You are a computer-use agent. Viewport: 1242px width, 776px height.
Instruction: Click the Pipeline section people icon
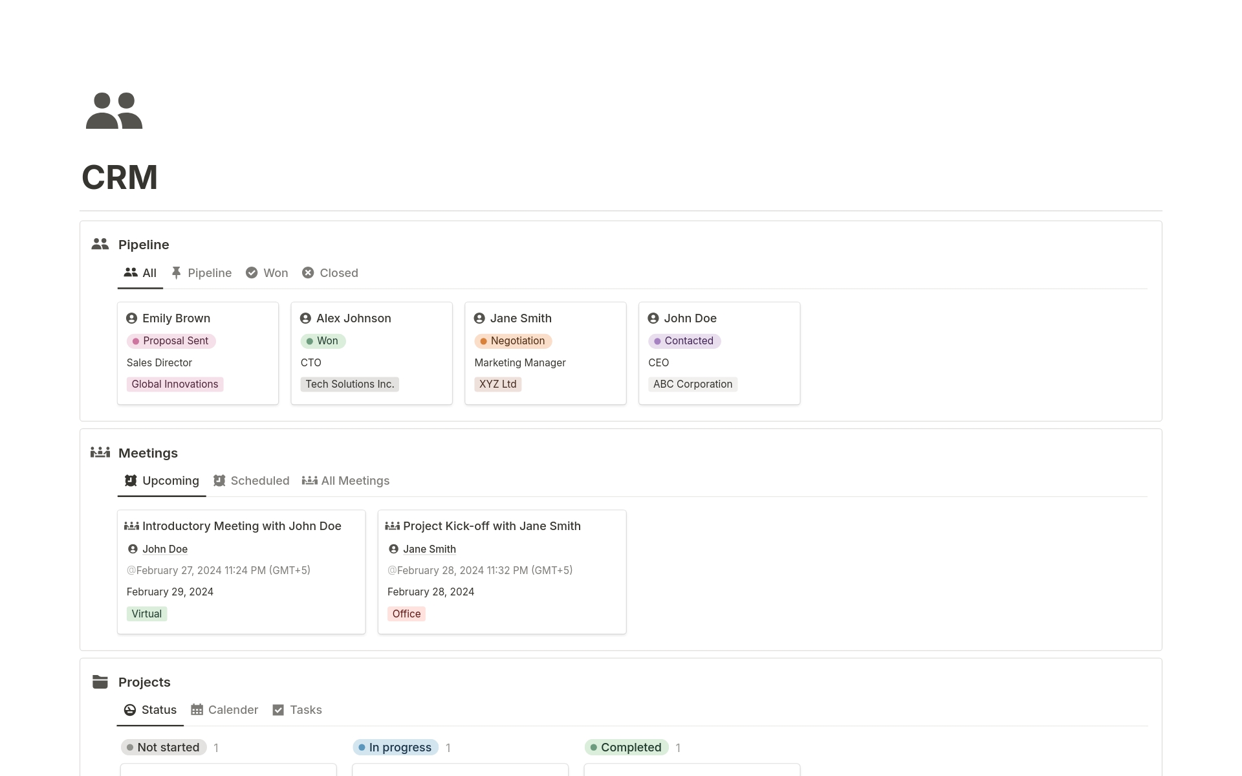click(x=100, y=244)
